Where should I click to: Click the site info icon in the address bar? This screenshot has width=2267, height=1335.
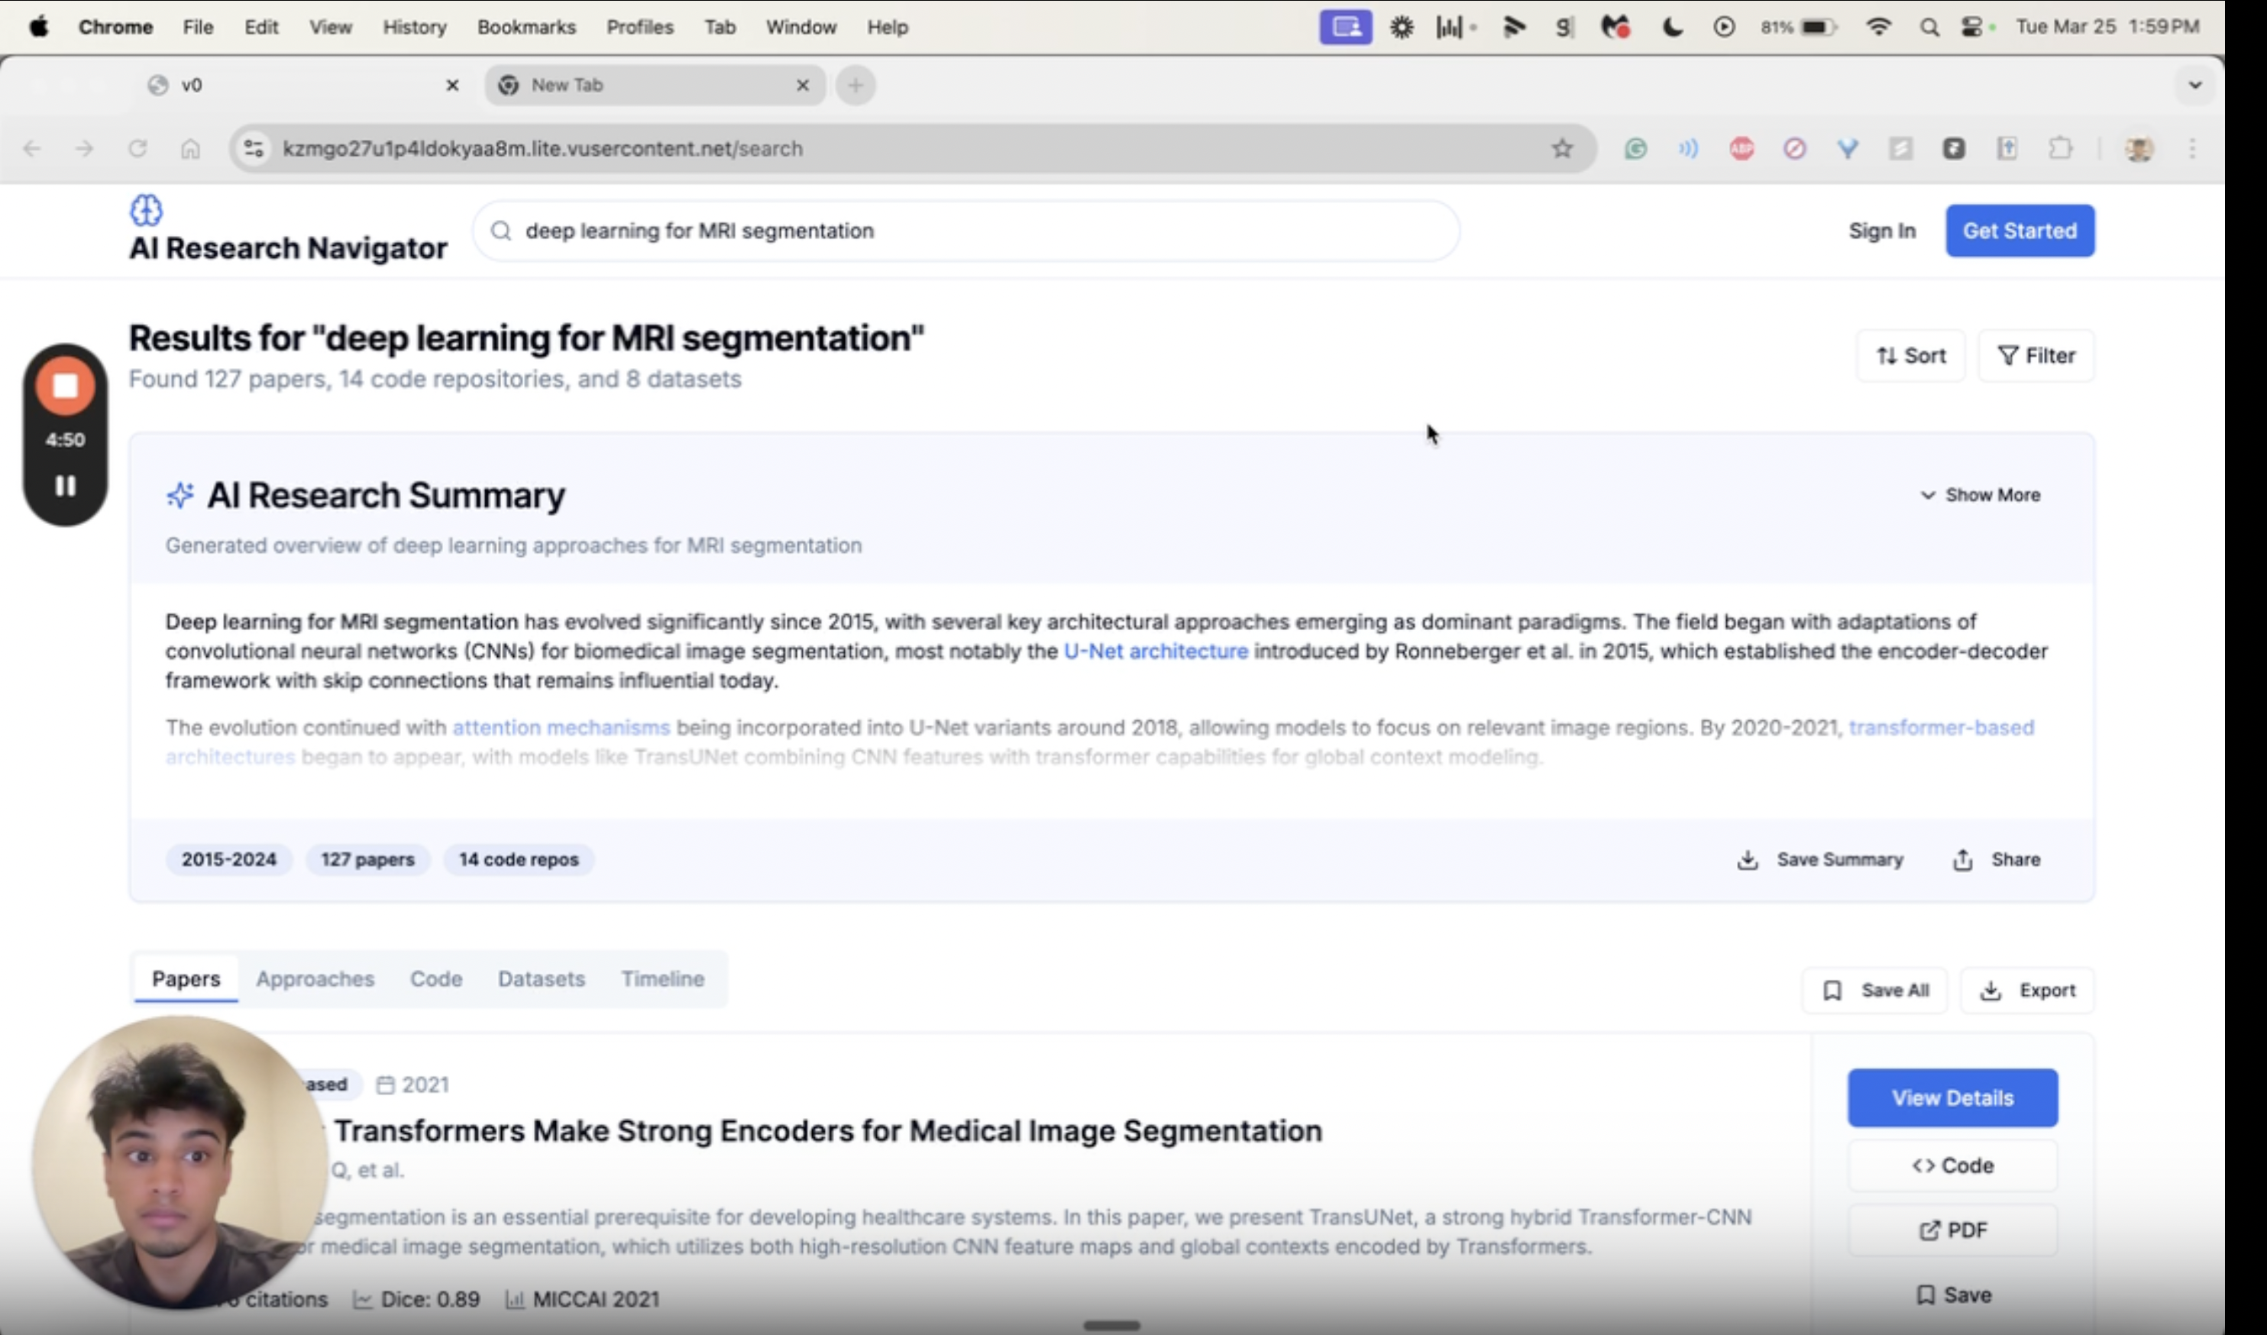(254, 148)
